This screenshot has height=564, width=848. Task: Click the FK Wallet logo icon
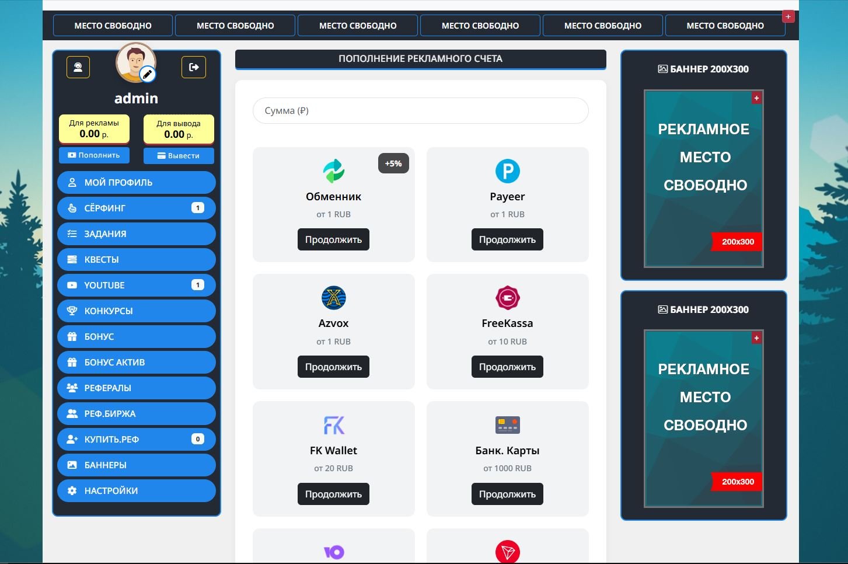pyautogui.click(x=334, y=425)
